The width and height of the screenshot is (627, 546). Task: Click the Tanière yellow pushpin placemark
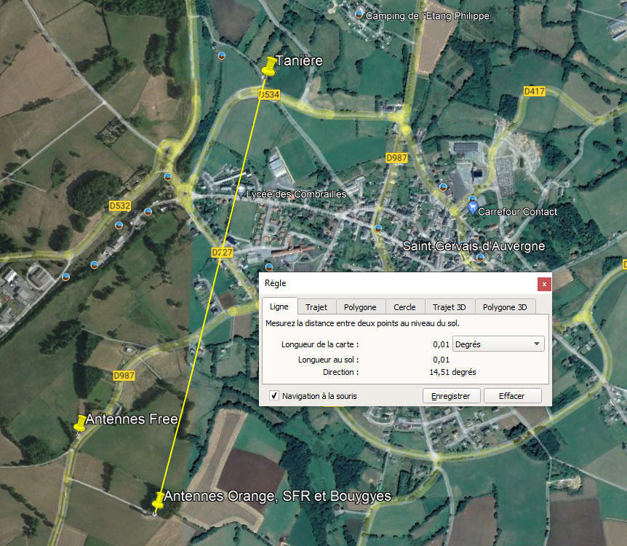tap(269, 66)
